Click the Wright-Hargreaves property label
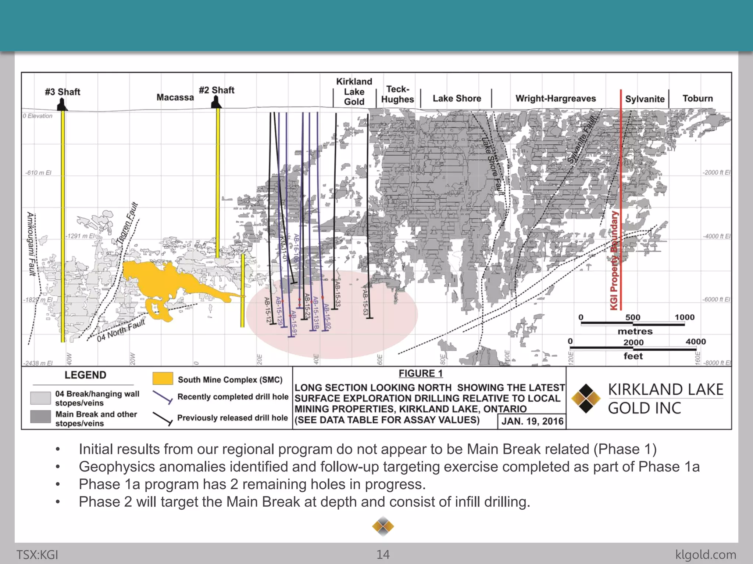The image size is (753, 564). tap(555, 98)
